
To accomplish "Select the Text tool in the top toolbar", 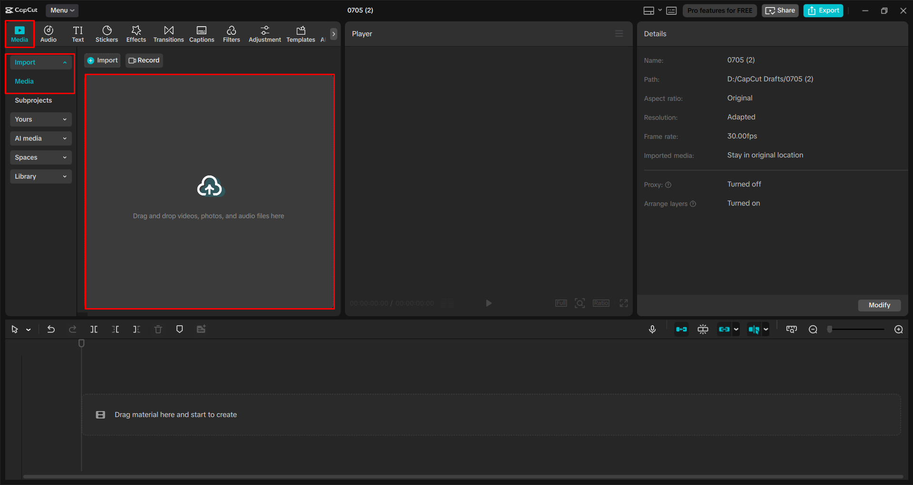I will [78, 33].
